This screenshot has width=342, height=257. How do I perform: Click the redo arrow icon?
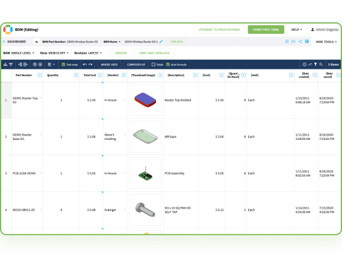click(90, 65)
